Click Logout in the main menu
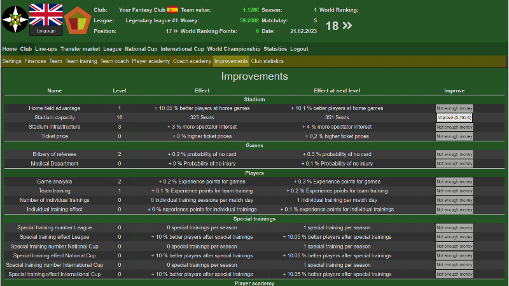 tap(299, 49)
